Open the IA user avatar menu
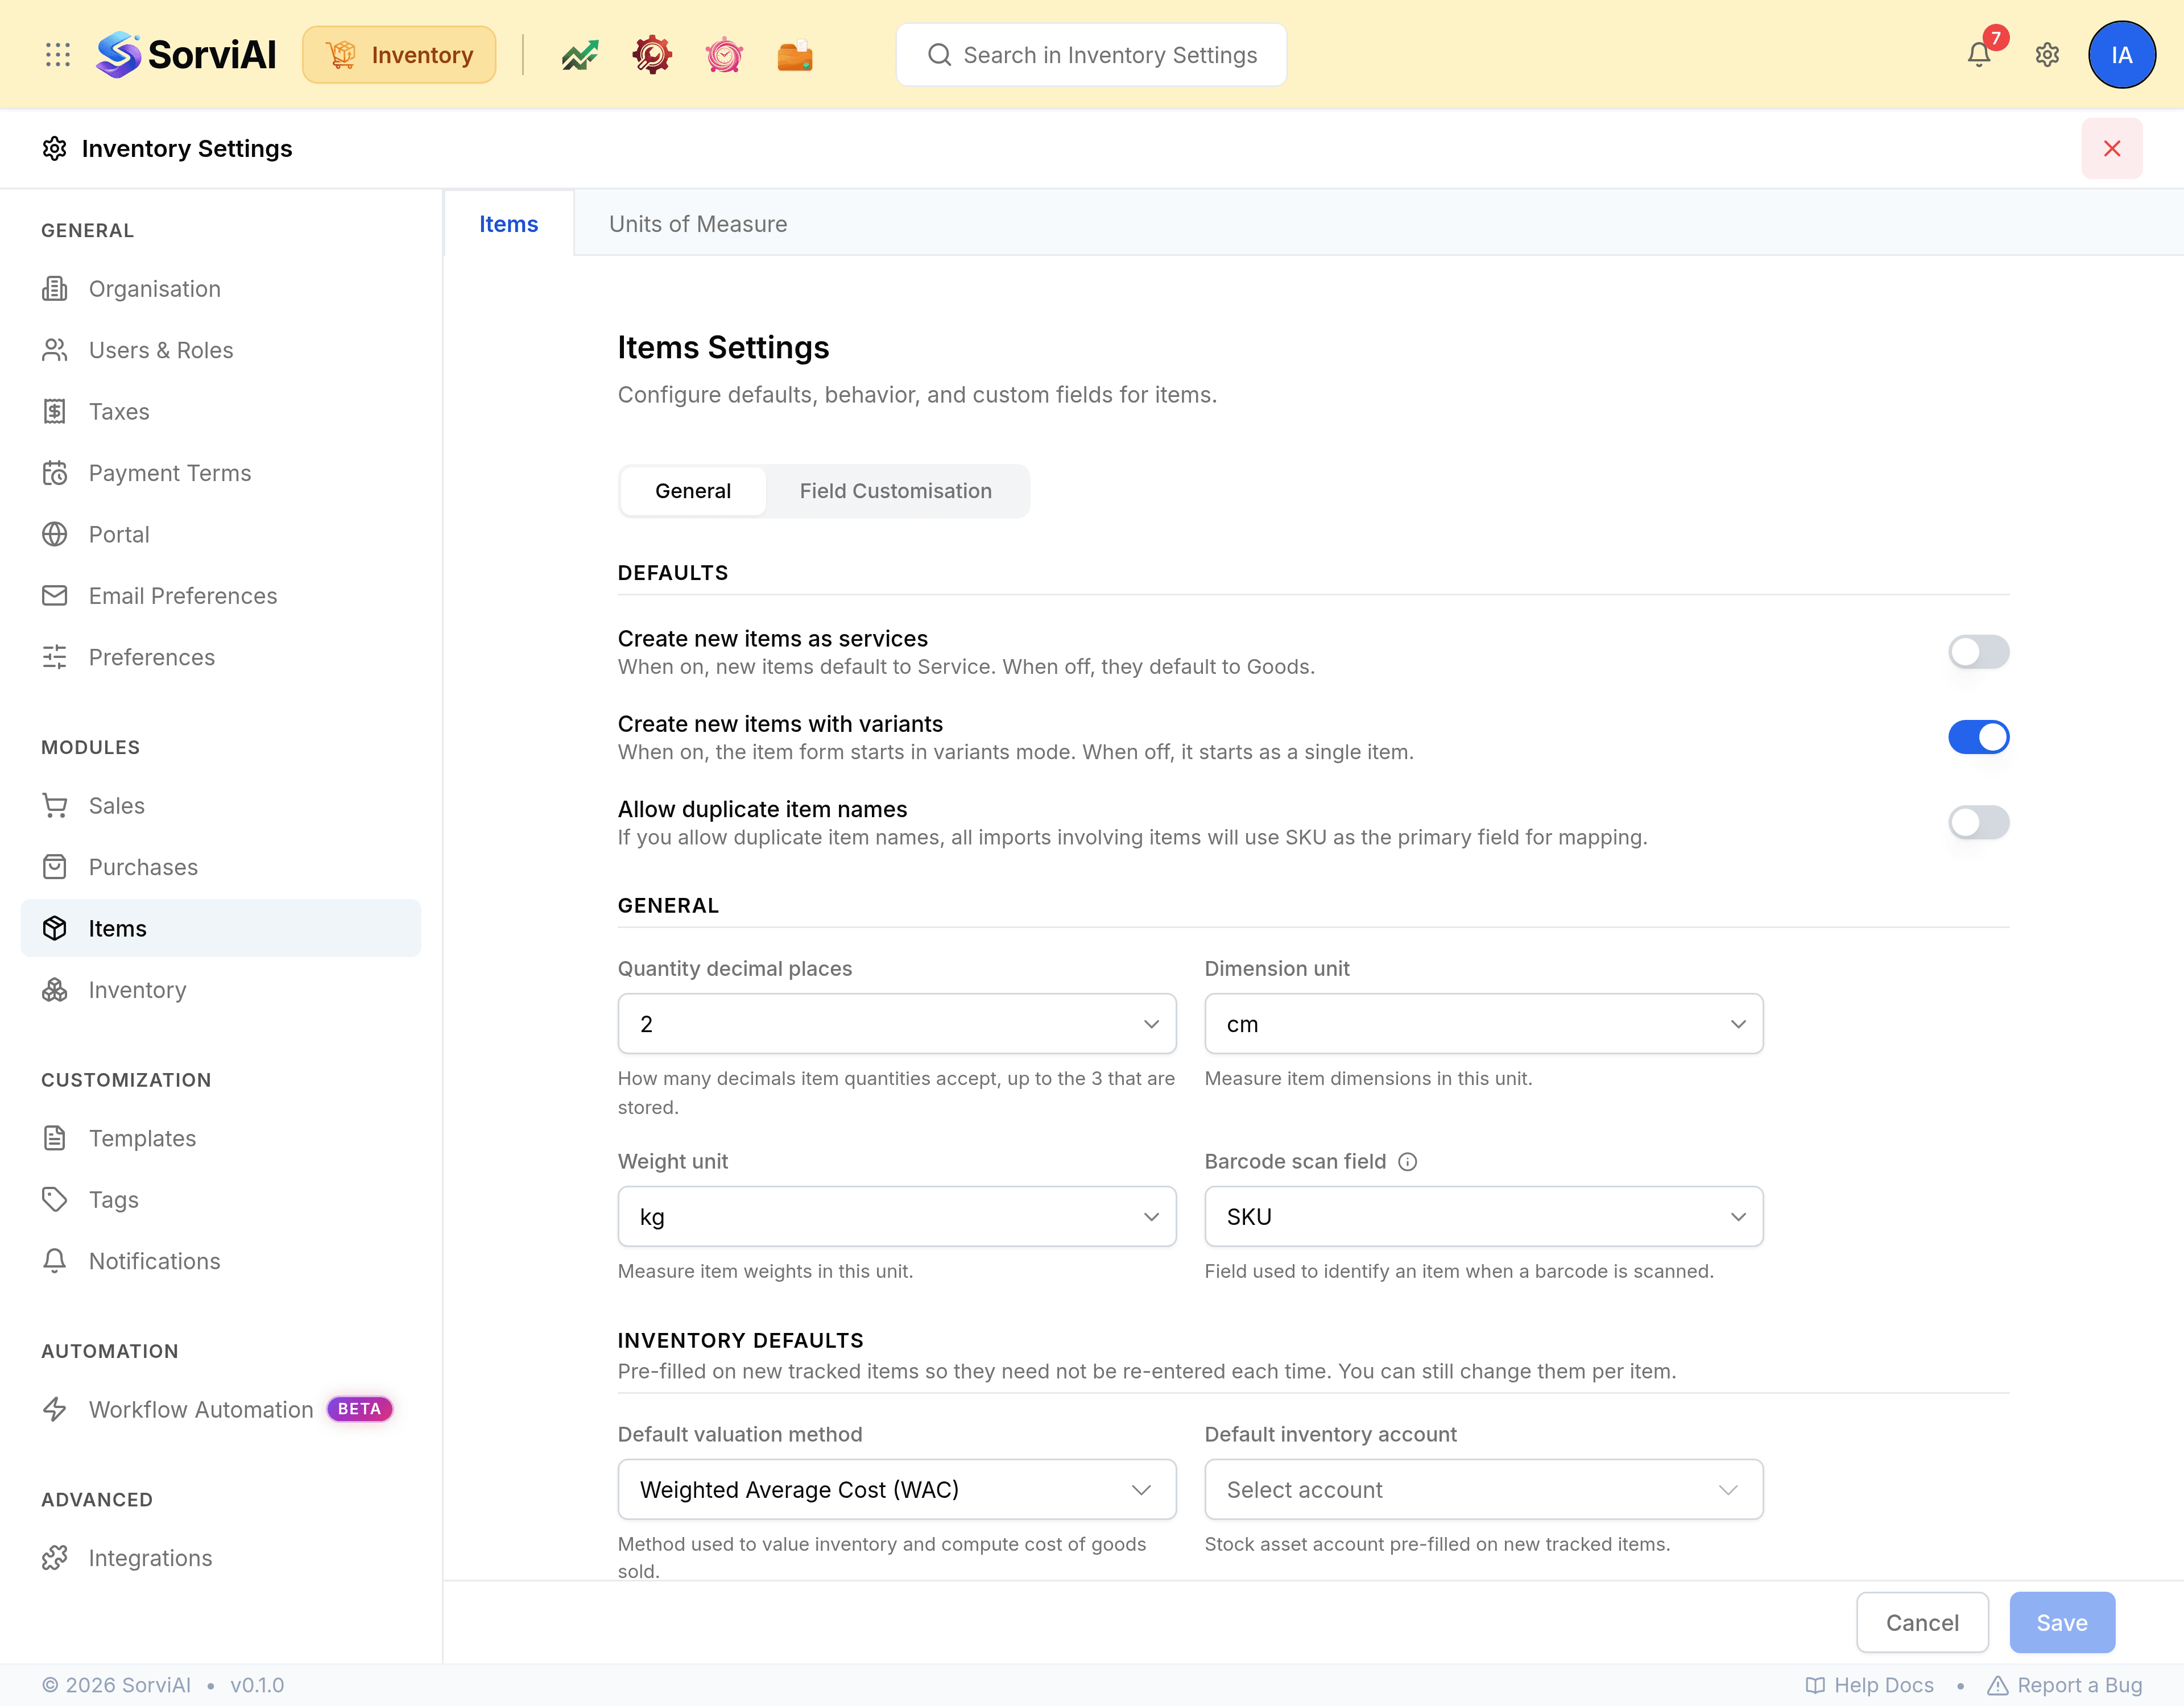Screen dimensions: 2184x1706 point(2121,55)
